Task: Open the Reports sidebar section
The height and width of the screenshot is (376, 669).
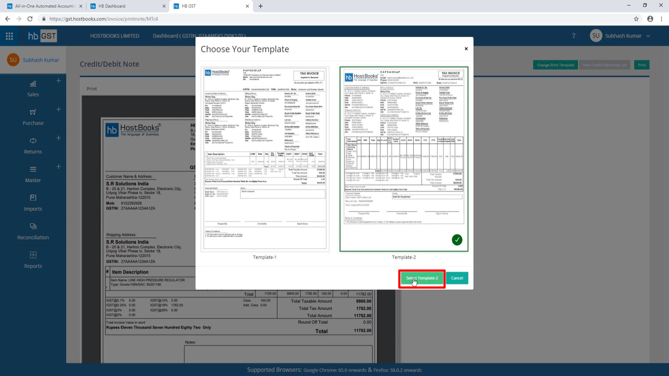Action: tap(33, 260)
